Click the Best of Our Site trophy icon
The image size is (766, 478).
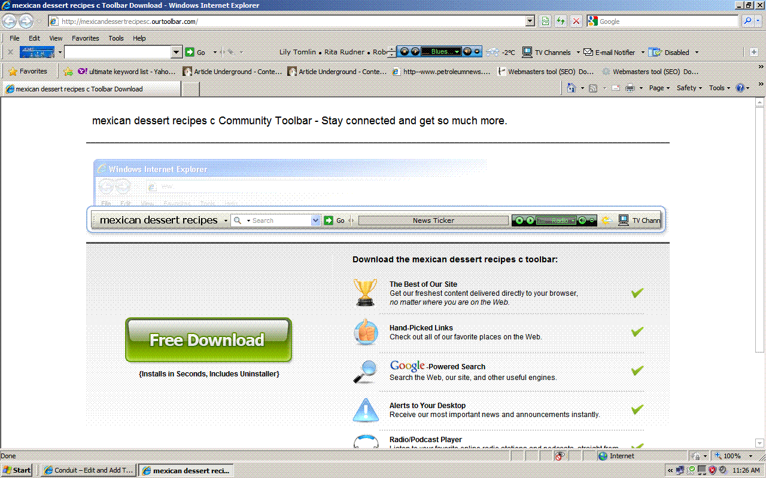tap(365, 293)
